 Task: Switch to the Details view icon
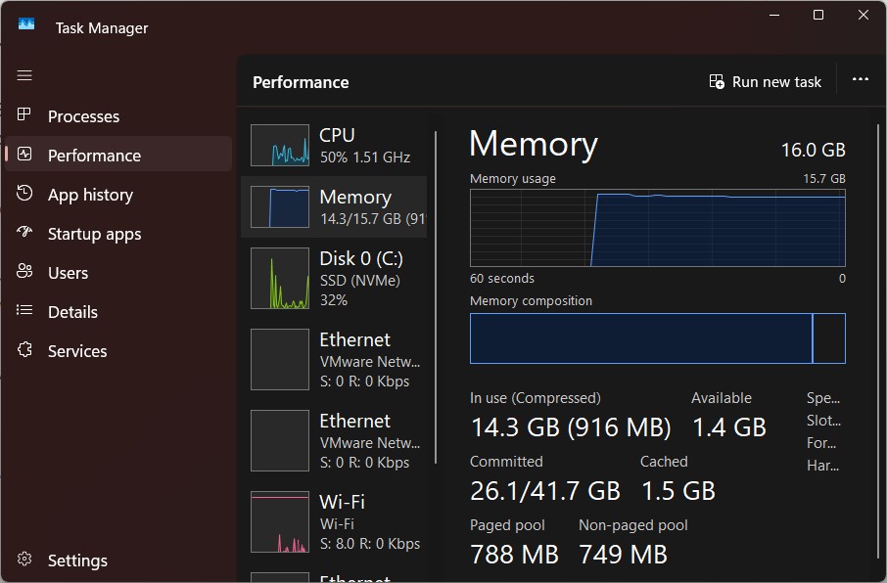pyautogui.click(x=24, y=311)
